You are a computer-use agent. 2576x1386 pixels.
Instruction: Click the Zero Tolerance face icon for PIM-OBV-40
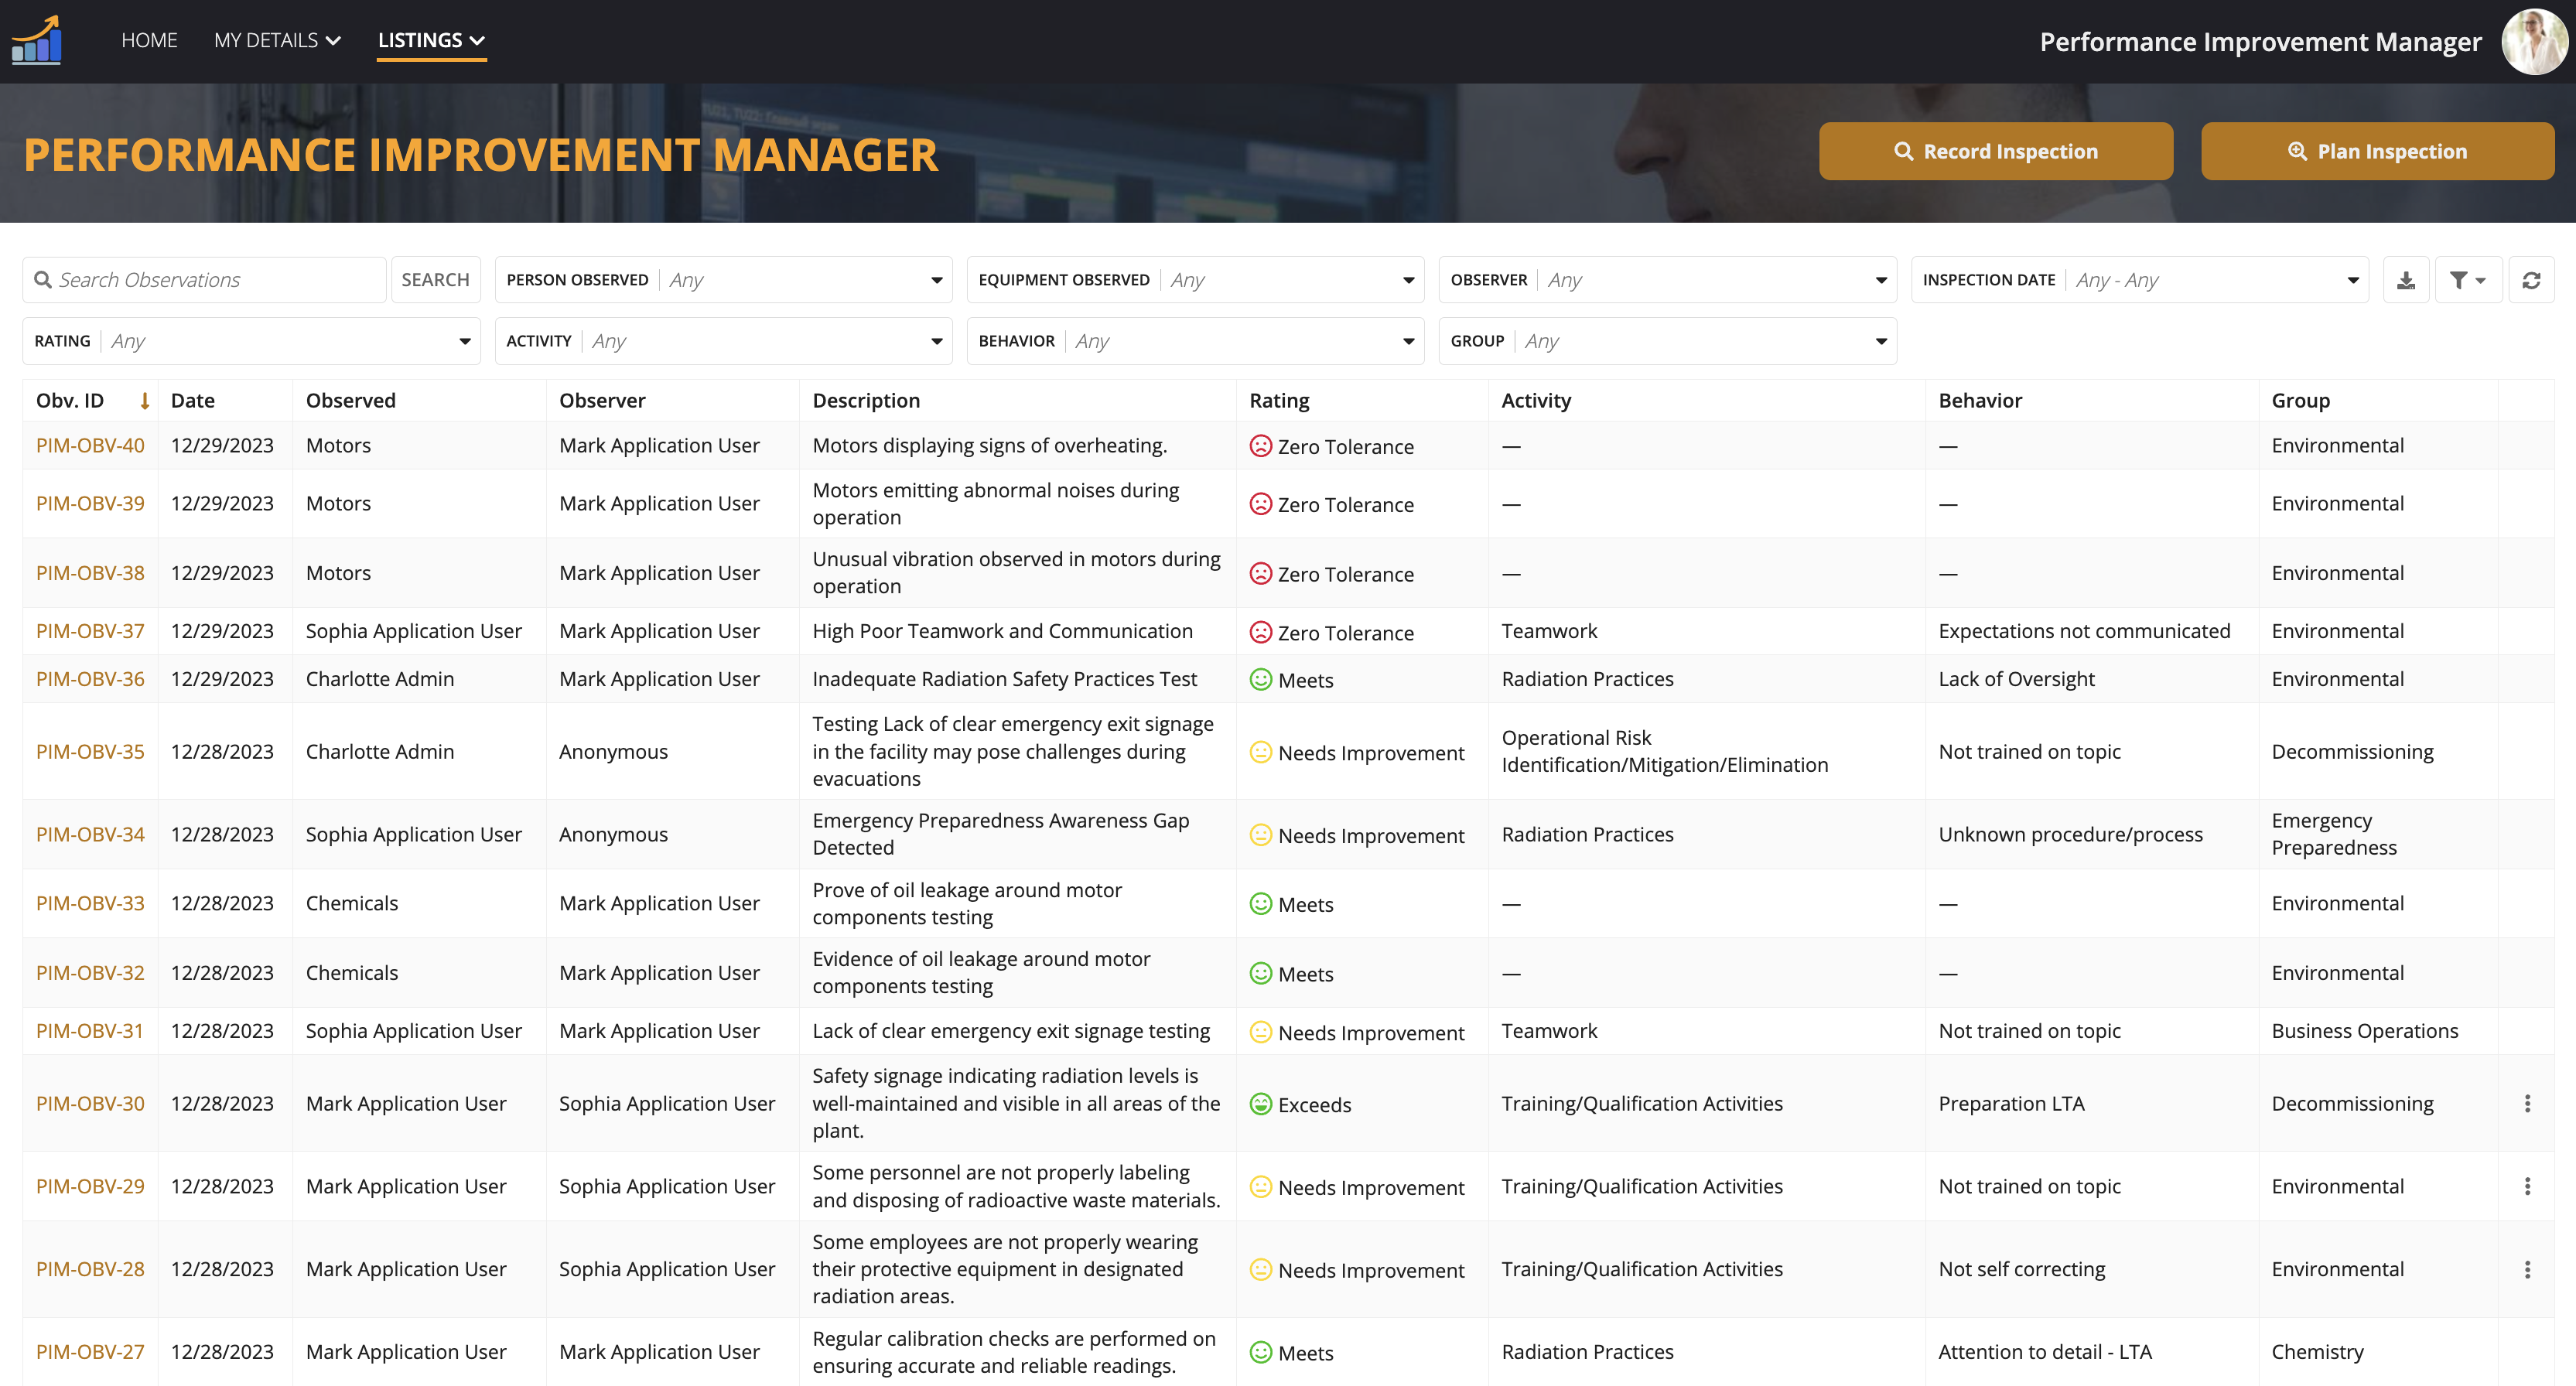click(1261, 446)
